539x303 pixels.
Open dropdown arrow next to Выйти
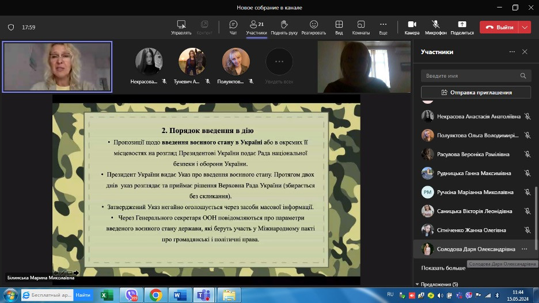[525, 27]
